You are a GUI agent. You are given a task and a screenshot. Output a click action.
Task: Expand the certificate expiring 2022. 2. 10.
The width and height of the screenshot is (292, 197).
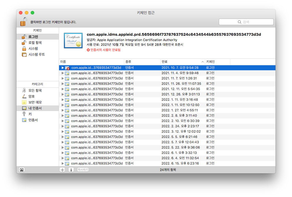pyautogui.click(x=63, y=121)
